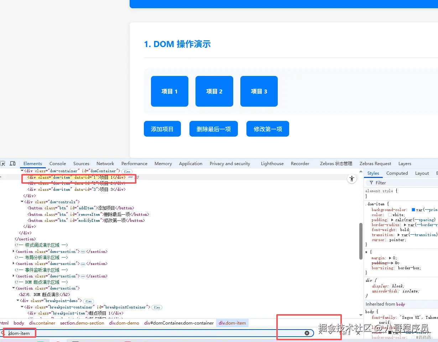Open the Application tab
The width and height of the screenshot is (438, 342).
[191, 163]
